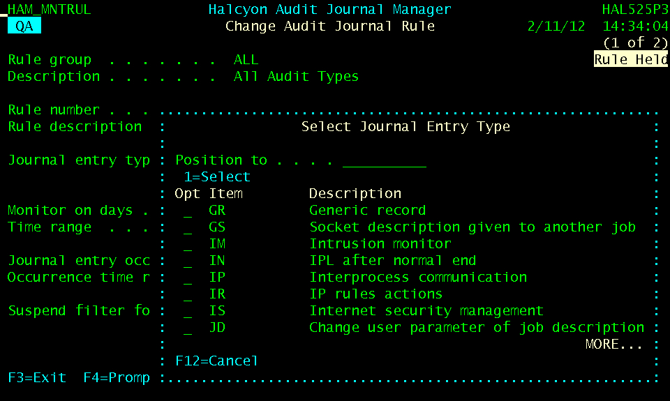Click the QA environment indicator

pos(24,27)
